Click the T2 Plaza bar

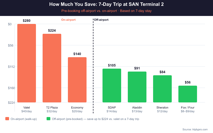coord(52,68)
